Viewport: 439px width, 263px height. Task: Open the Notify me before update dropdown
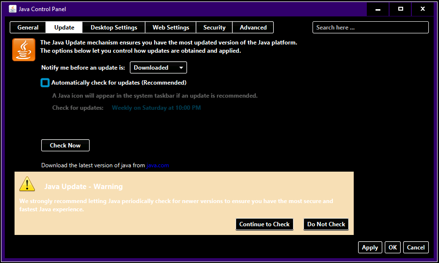coord(158,68)
